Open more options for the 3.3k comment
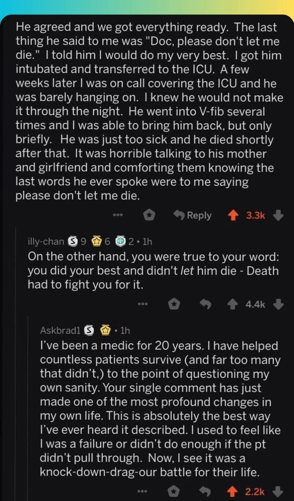This screenshot has height=501, width=294. tap(118, 216)
